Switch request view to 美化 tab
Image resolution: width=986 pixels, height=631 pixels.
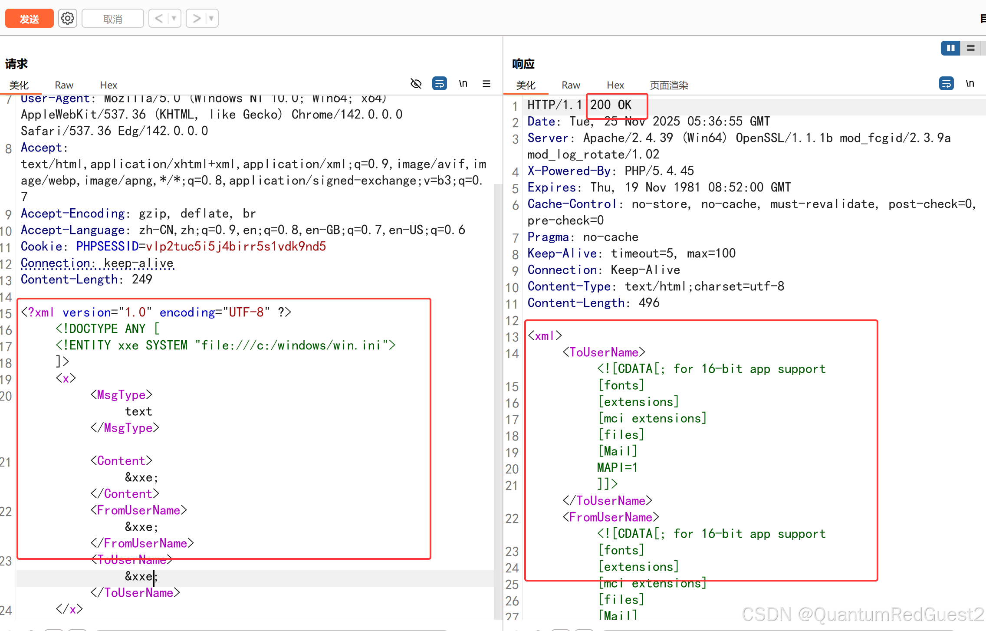20,85
